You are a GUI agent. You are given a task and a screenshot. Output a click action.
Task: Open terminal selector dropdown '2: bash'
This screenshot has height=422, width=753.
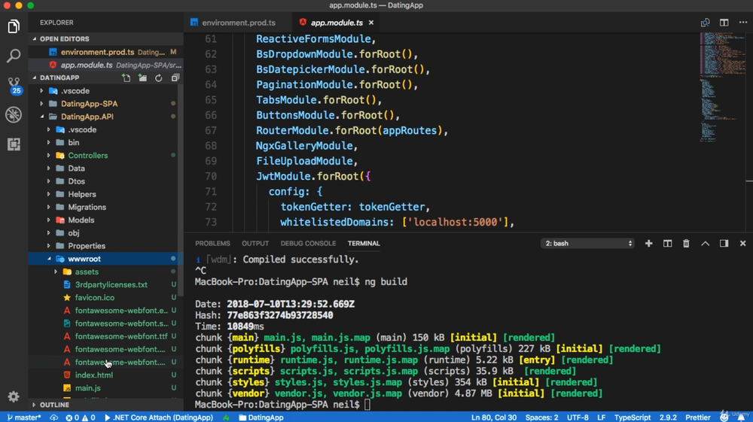click(x=588, y=244)
